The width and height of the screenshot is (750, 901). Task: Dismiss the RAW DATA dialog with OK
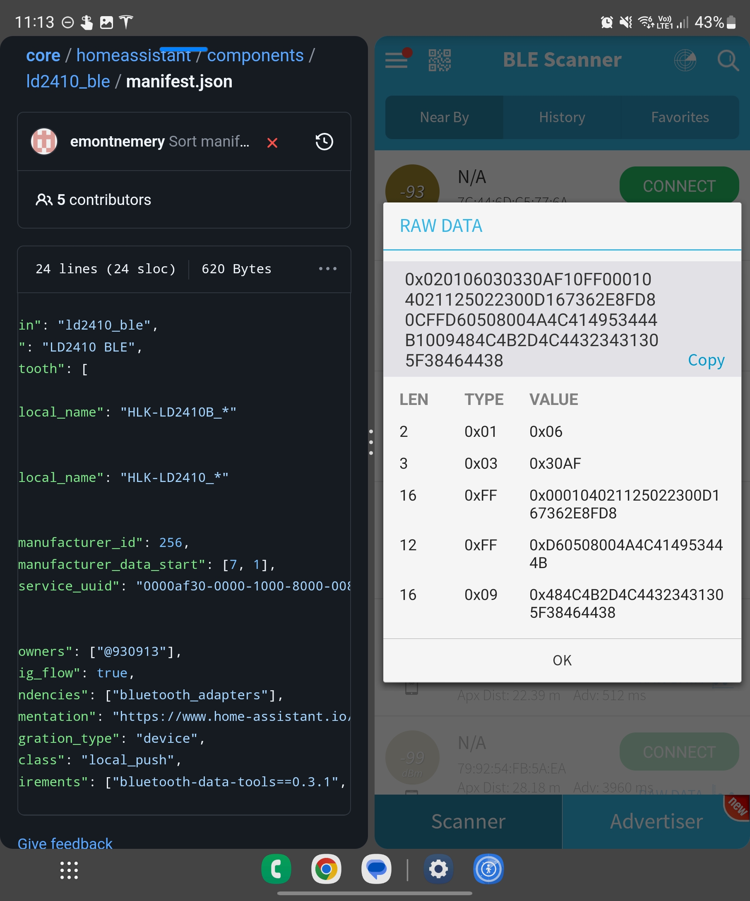[x=562, y=660]
